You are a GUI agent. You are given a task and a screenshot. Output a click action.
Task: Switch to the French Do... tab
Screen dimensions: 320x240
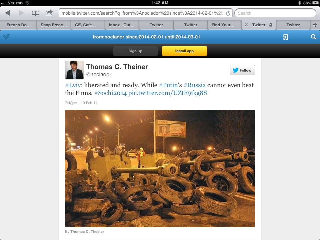[18, 25]
